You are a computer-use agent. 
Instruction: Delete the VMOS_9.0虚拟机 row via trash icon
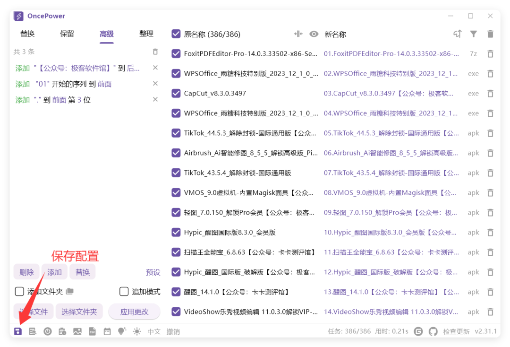click(491, 193)
